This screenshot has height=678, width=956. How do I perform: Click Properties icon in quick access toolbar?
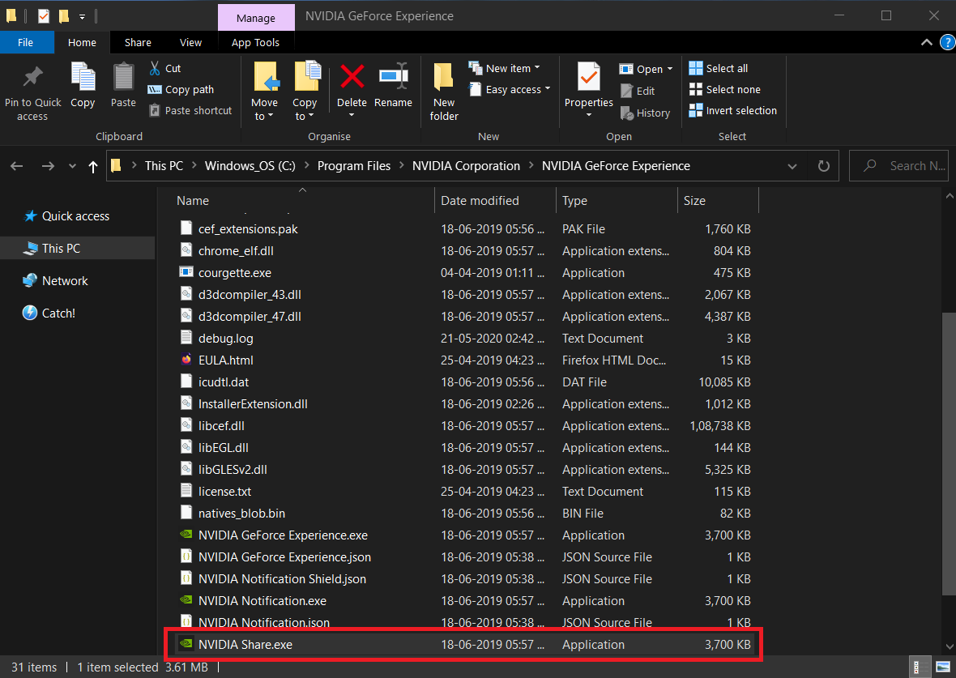click(x=43, y=16)
